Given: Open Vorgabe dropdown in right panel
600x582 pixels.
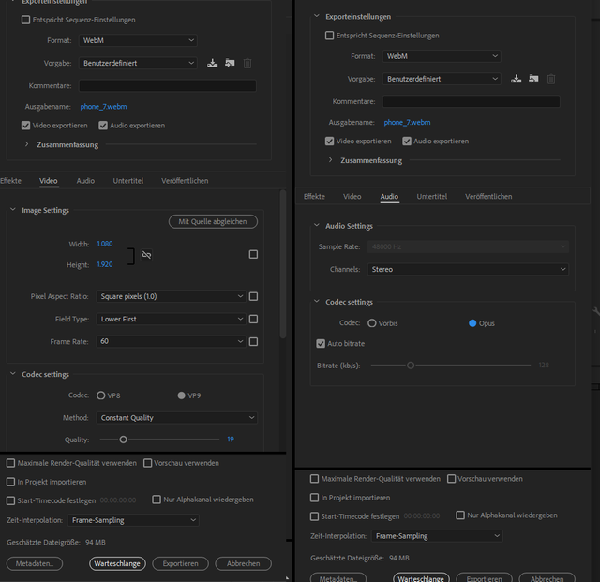Looking at the screenshot, I should 442,79.
